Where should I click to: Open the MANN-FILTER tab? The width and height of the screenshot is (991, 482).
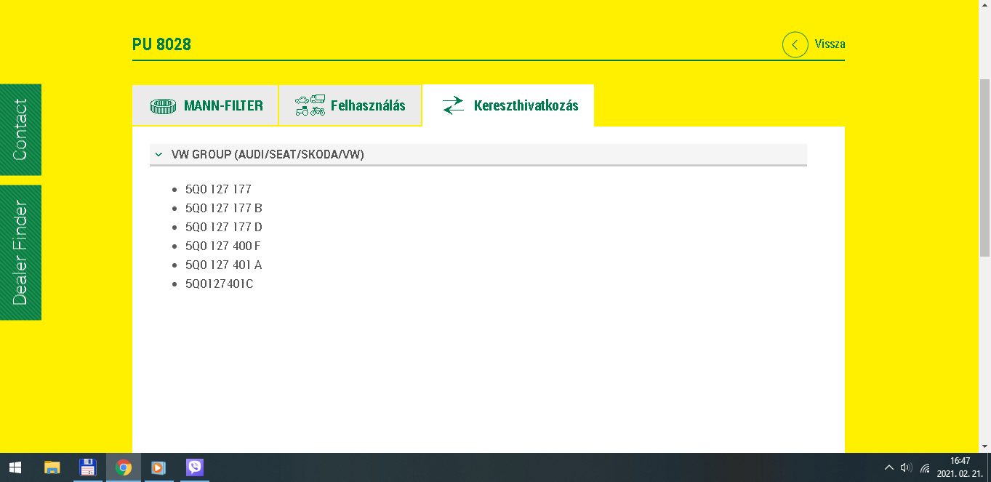click(205, 105)
